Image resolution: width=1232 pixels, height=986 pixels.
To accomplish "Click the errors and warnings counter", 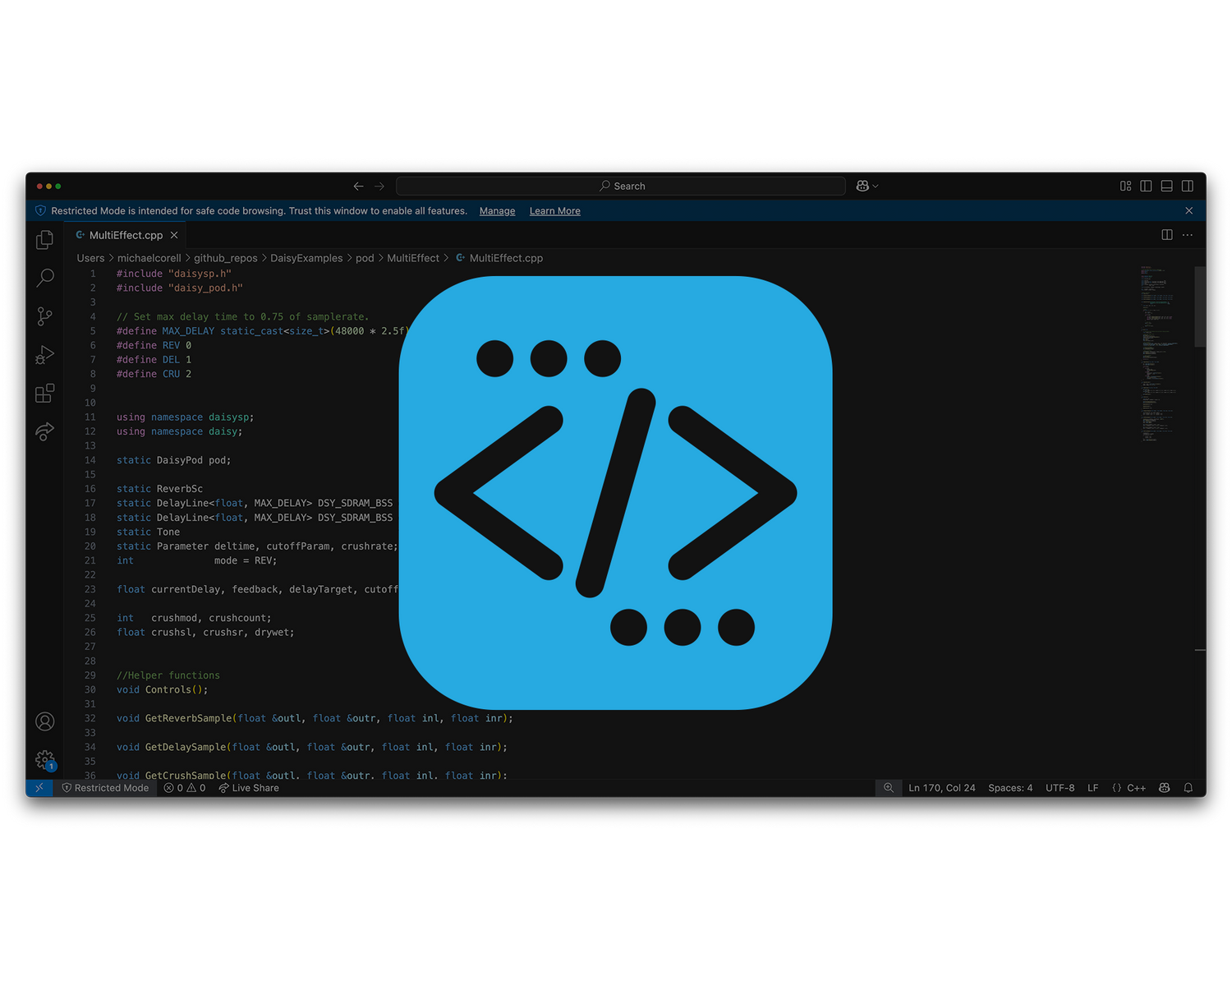I will [185, 788].
